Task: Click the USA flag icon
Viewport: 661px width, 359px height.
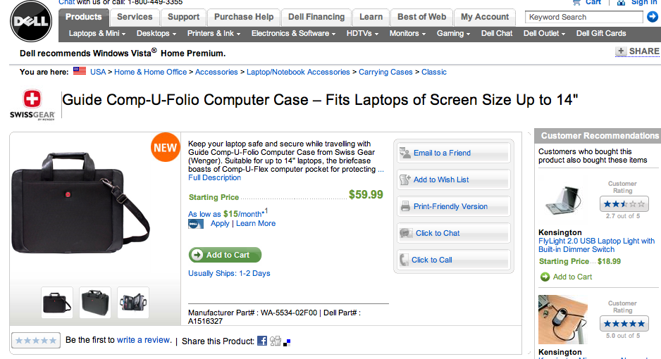Action: click(79, 70)
